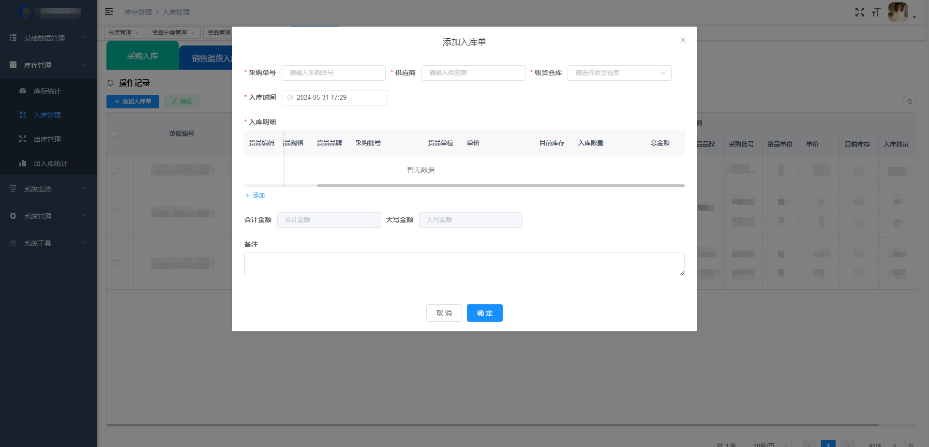Click the 出库管理 menu icon
The width and height of the screenshot is (929, 447).
coord(23,139)
